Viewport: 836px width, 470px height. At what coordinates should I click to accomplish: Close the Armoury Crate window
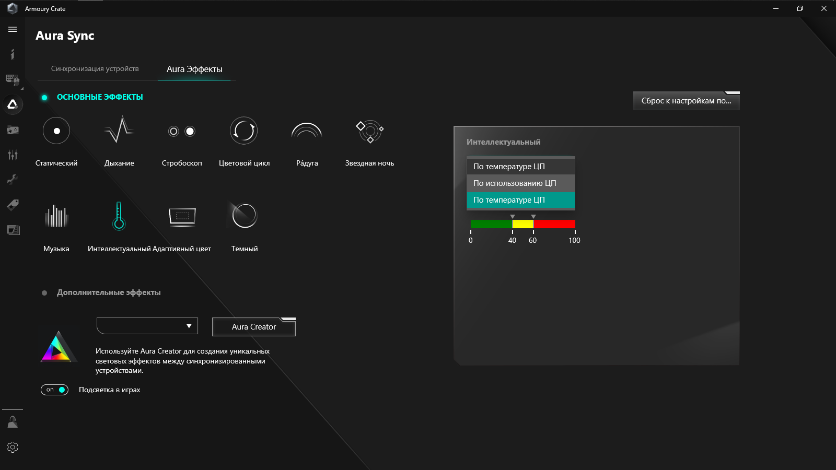click(824, 8)
